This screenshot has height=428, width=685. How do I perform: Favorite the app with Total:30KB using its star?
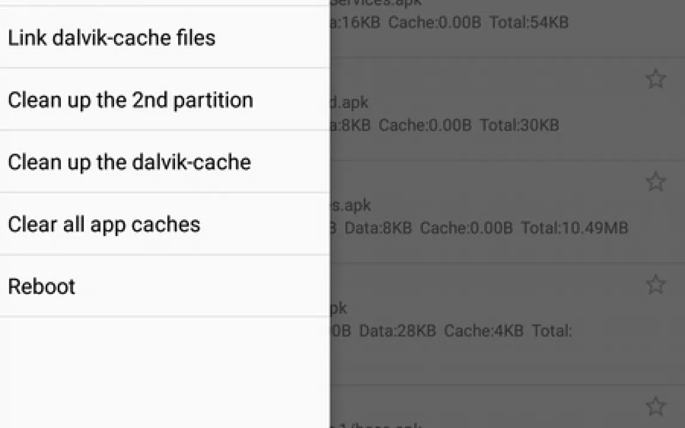coord(656,80)
